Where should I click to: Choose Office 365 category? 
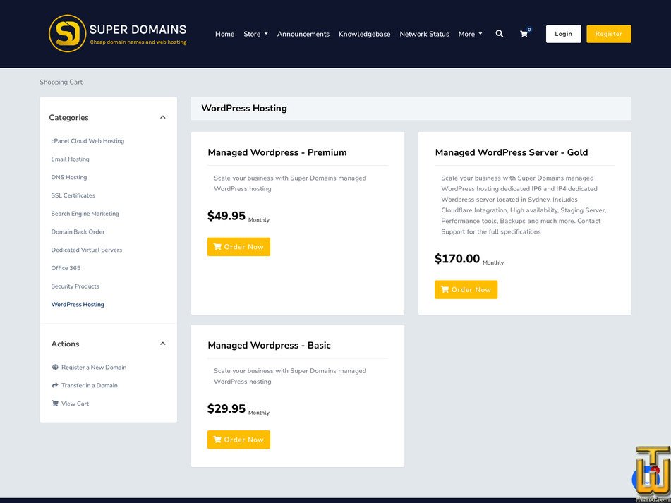point(66,268)
